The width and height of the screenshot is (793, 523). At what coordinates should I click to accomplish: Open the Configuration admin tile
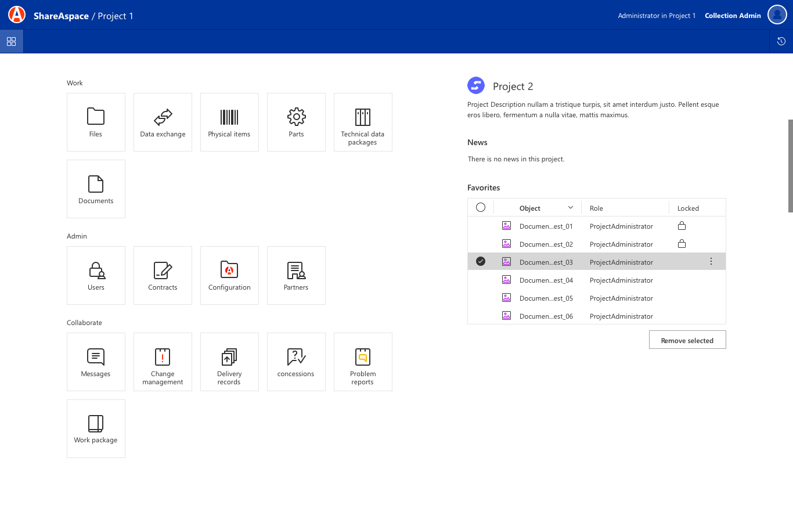[229, 276]
